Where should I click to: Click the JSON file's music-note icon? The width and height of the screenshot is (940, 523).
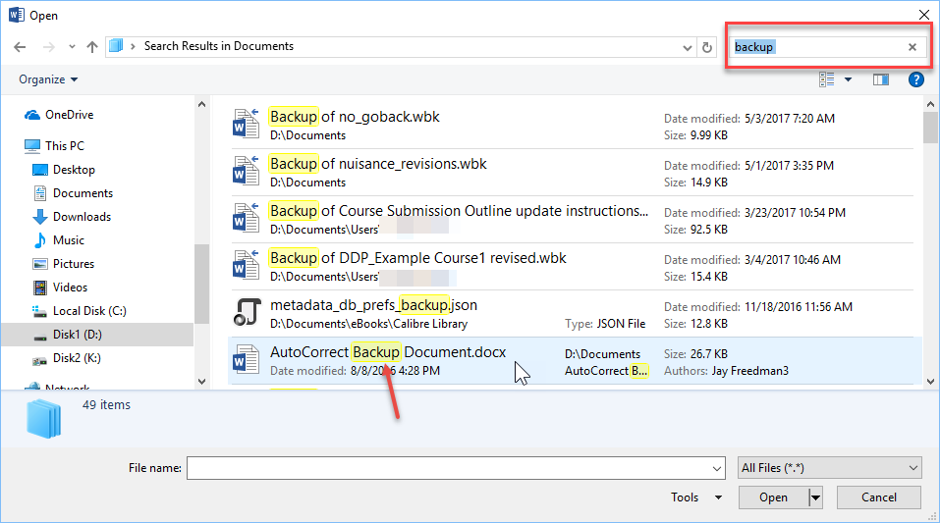pos(247,312)
